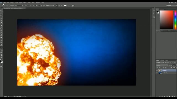This screenshot has height=99, width=177.
Task: Select the Horizontal Type tool
Action: pos(1,48)
